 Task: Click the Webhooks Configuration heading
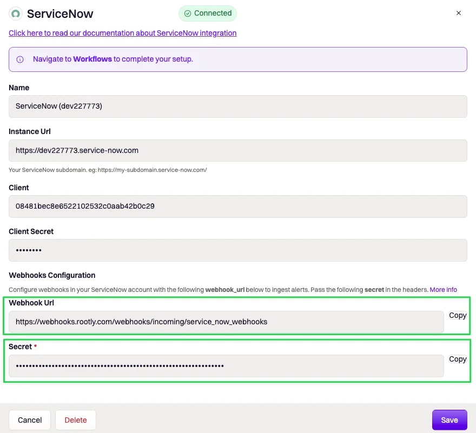tap(52, 275)
